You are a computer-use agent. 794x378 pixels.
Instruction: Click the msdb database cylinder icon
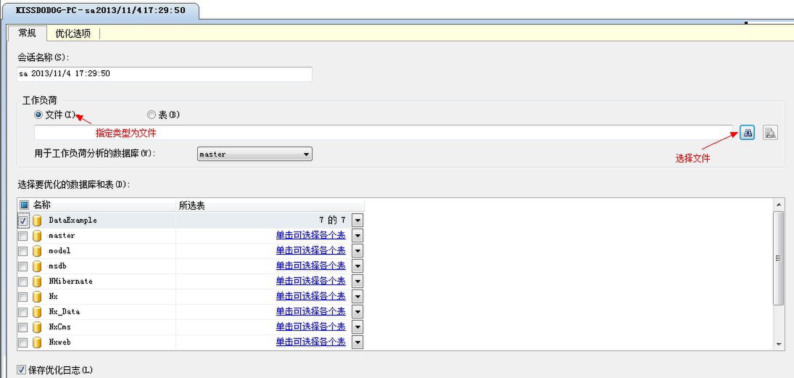coord(37,266)
